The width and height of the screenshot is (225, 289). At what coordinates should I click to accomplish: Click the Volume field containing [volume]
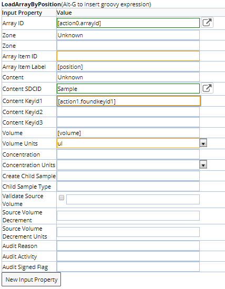point(128,133)
